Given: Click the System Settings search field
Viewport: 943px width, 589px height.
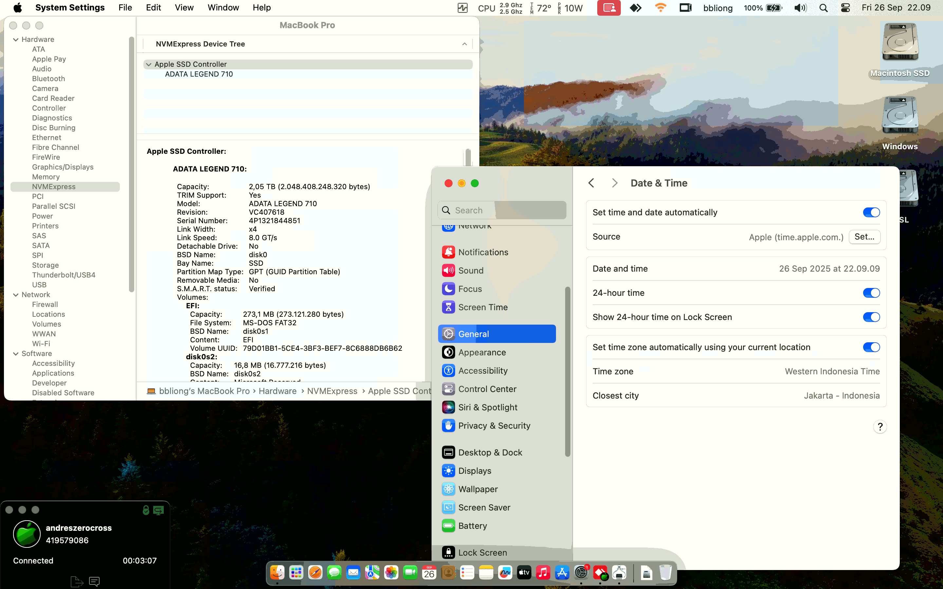Looking at the screenshot, I should click(502, 210).
